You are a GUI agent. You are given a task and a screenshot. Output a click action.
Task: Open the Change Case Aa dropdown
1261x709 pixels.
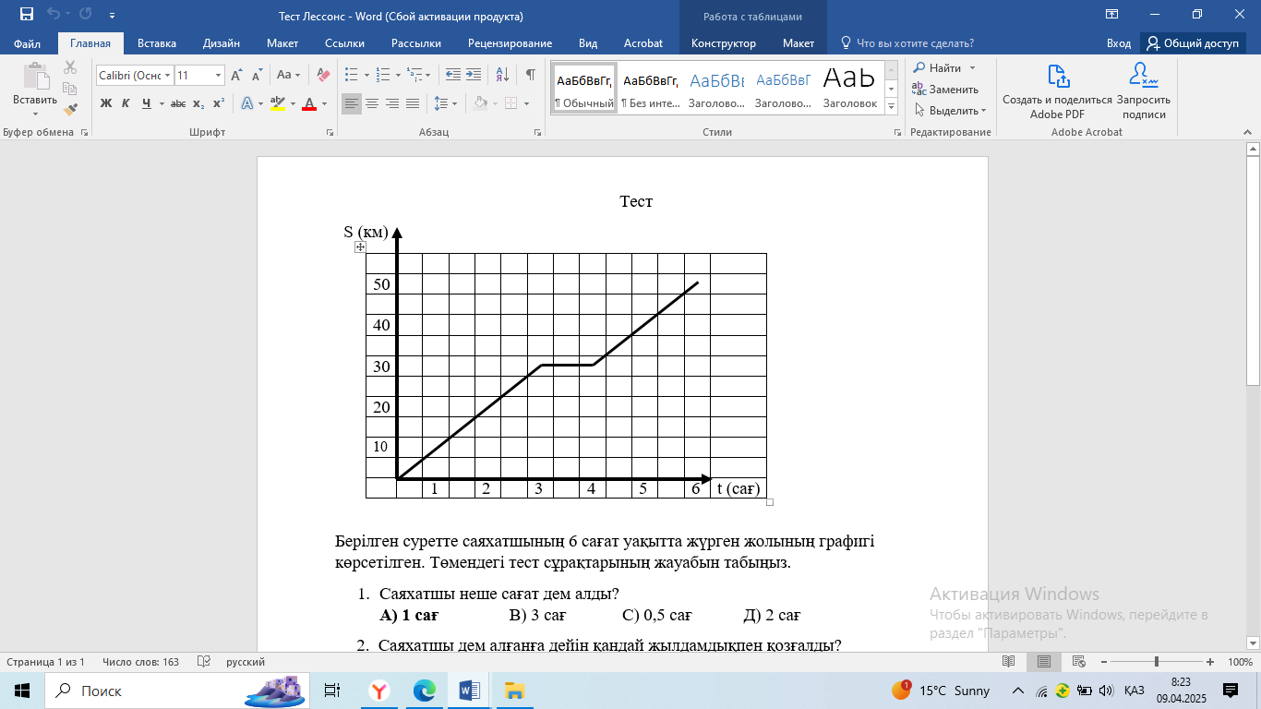point(288,75)
